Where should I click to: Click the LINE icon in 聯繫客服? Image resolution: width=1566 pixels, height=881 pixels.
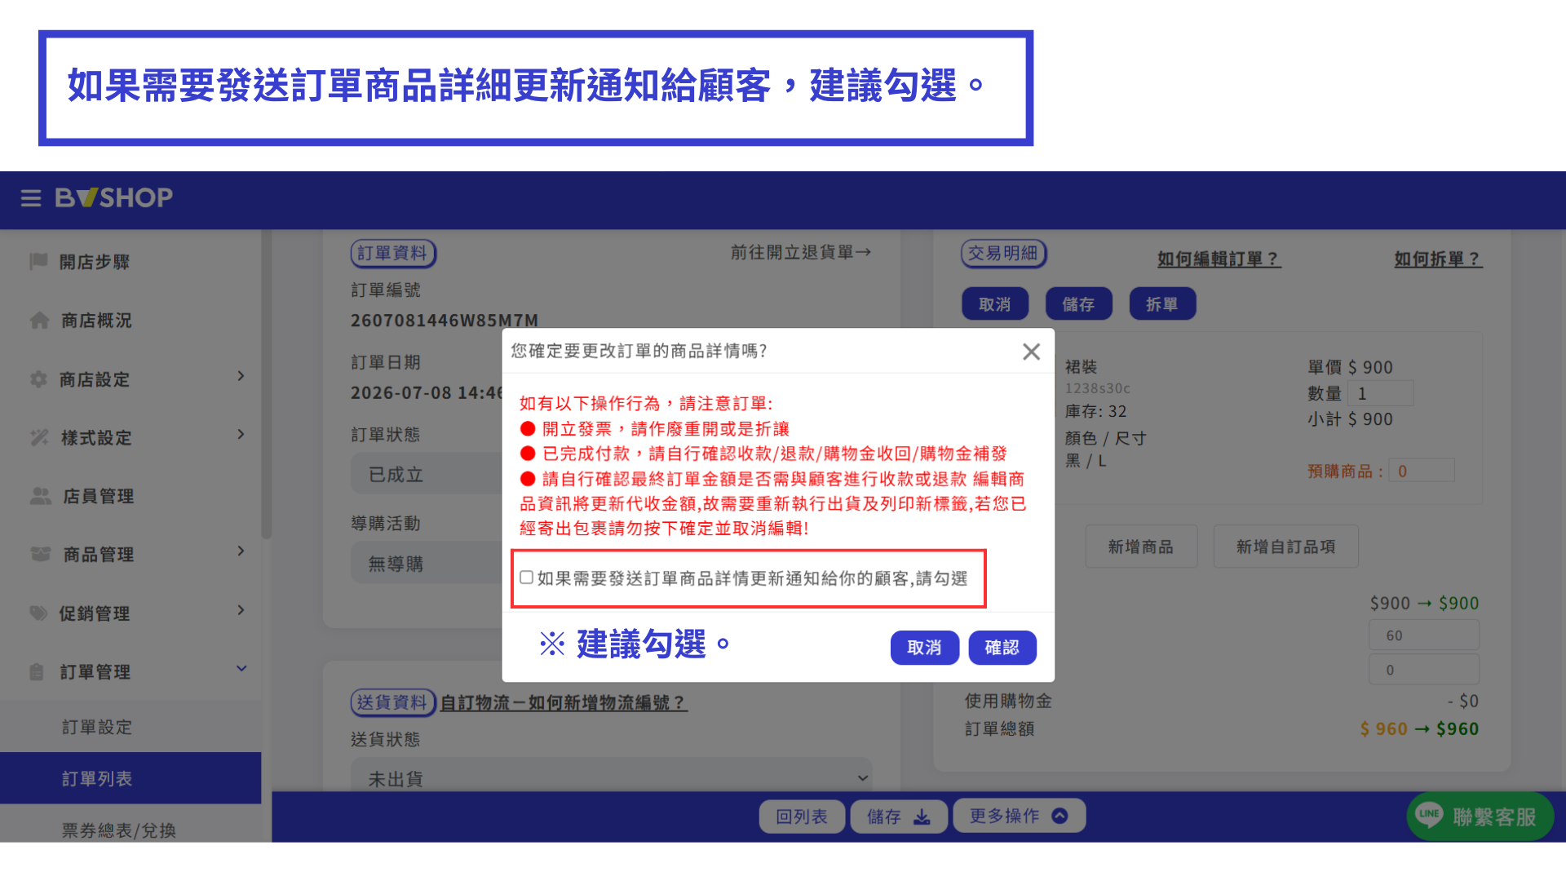click(x=1429, y=816)
